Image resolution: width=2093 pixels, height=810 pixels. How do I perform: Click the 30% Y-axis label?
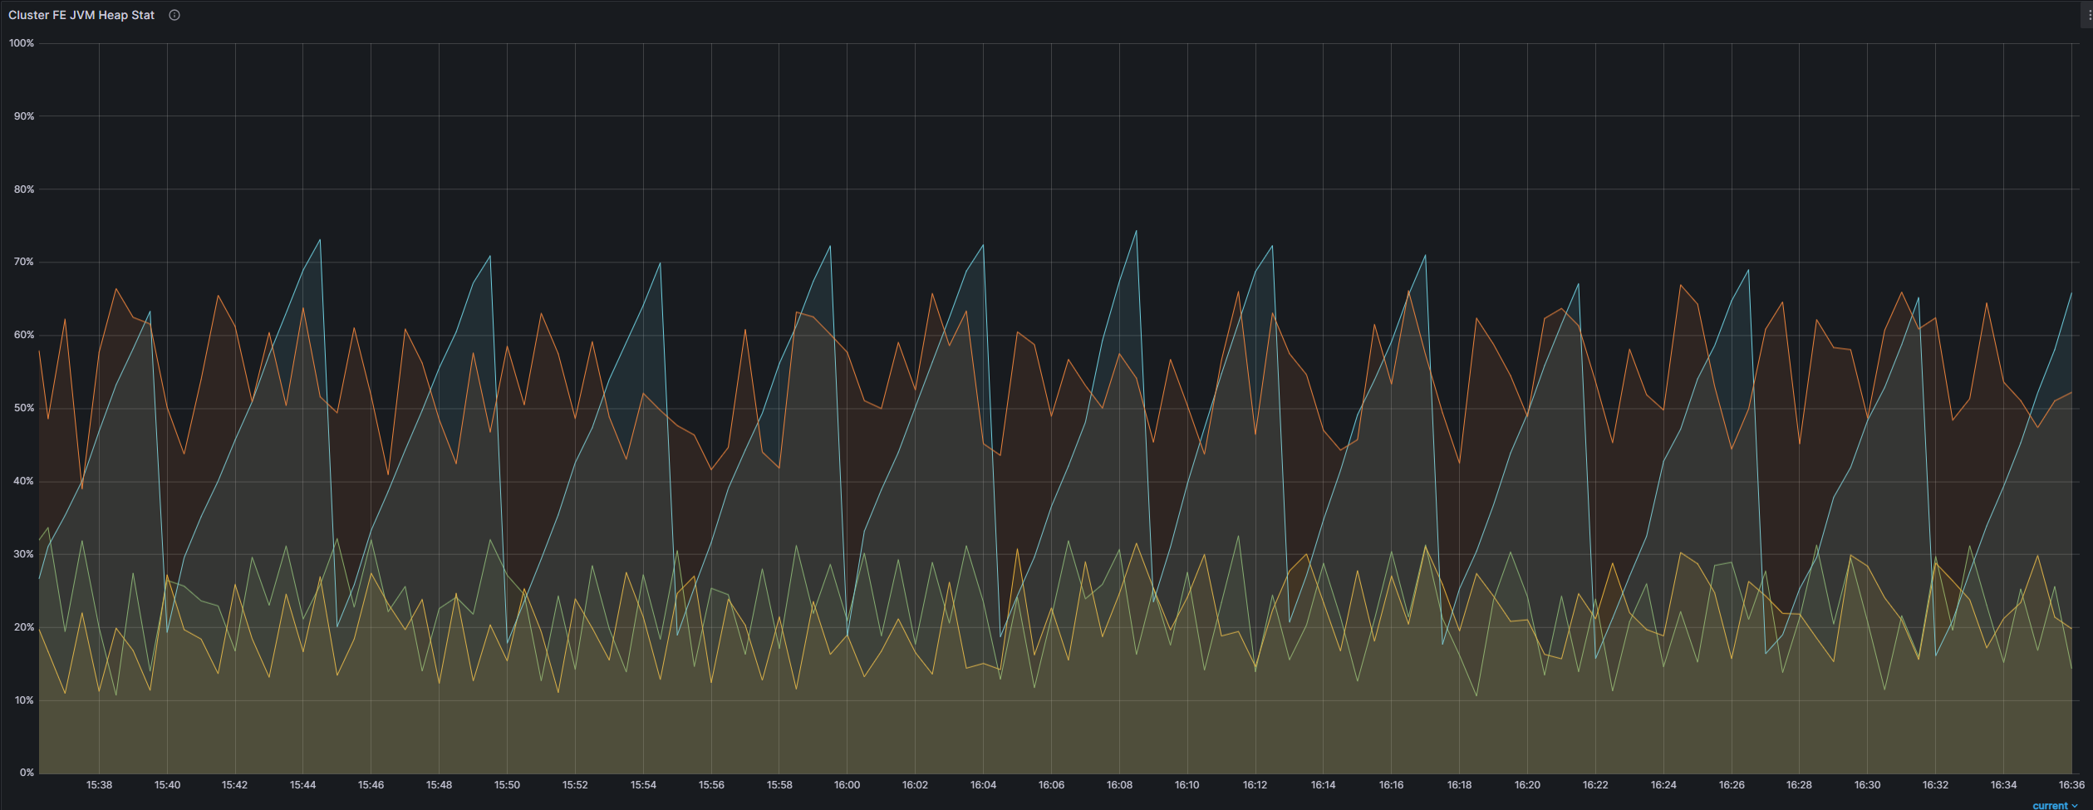point(24,554)
